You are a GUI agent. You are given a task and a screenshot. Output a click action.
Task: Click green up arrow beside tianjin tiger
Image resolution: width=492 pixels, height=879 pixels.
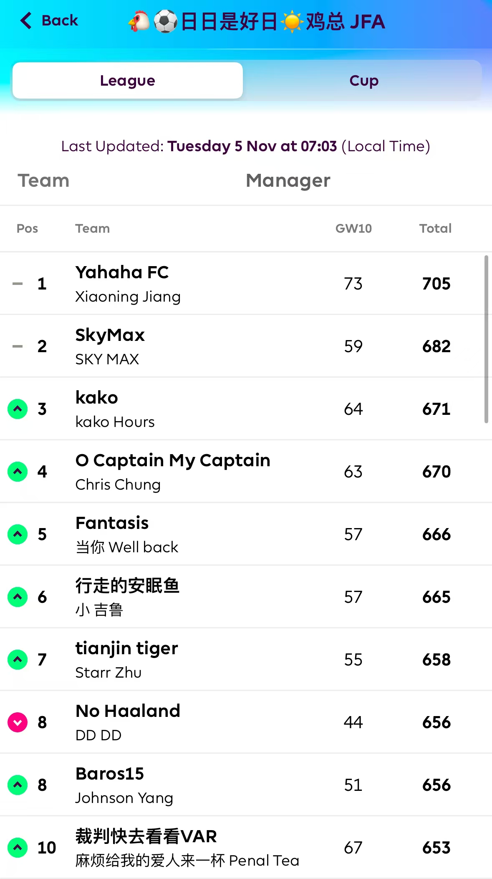tap(18, 660)
